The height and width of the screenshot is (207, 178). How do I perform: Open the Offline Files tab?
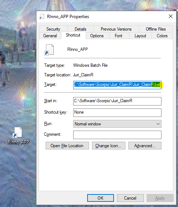coord(156,29)
